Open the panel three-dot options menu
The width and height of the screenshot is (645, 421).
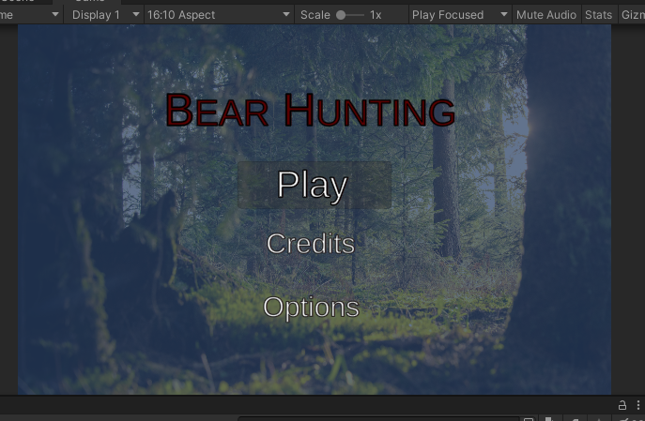638,405
